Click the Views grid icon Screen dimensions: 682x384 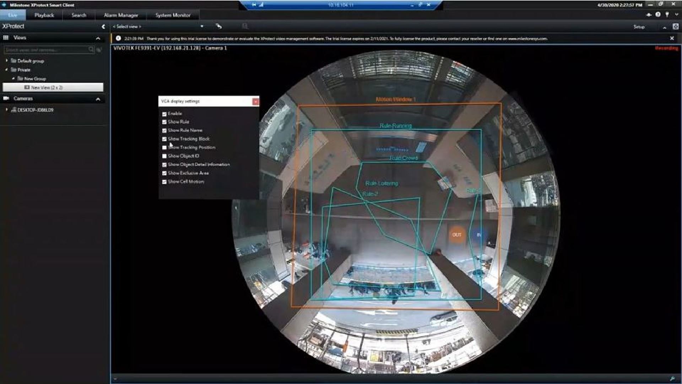[6, 38]
